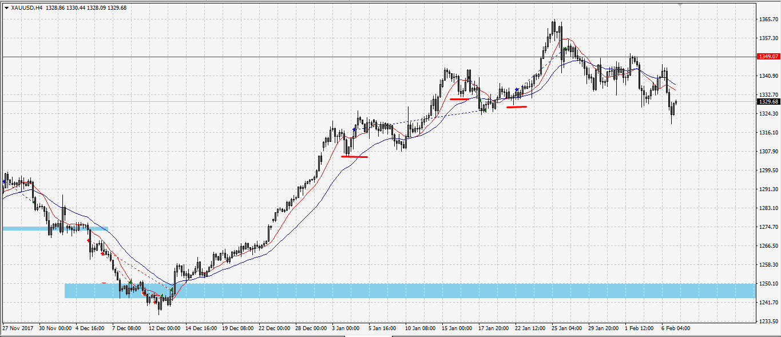
Task: Click the 1233.50 price scale label
Action: point(768,321)
